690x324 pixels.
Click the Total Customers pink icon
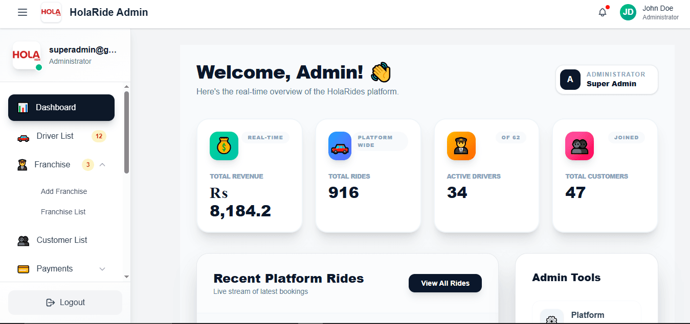point(580,146)
